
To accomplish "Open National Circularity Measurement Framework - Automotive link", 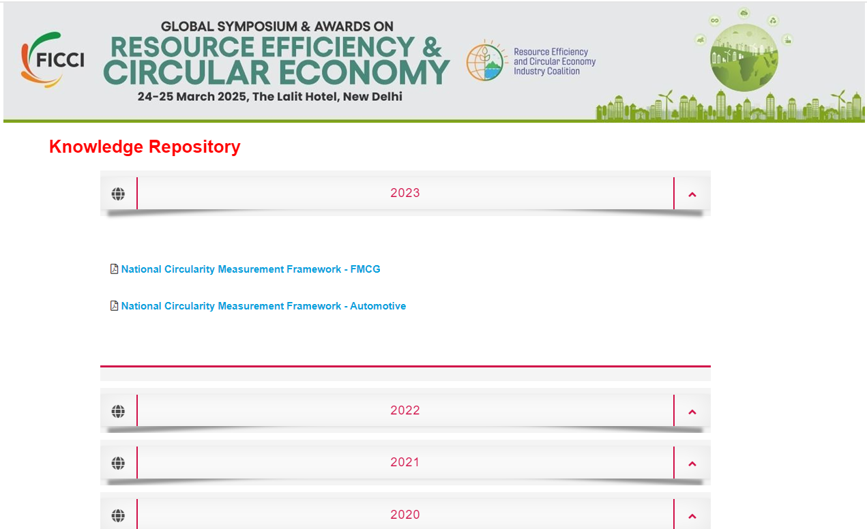I will (263, 306).
